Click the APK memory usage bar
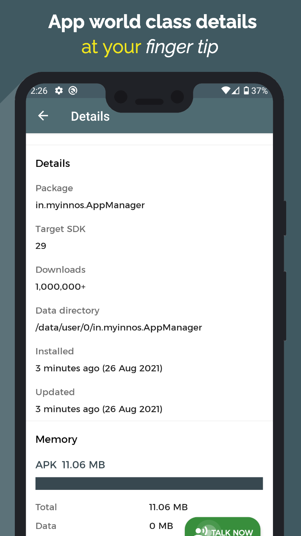 pos(149,483)
